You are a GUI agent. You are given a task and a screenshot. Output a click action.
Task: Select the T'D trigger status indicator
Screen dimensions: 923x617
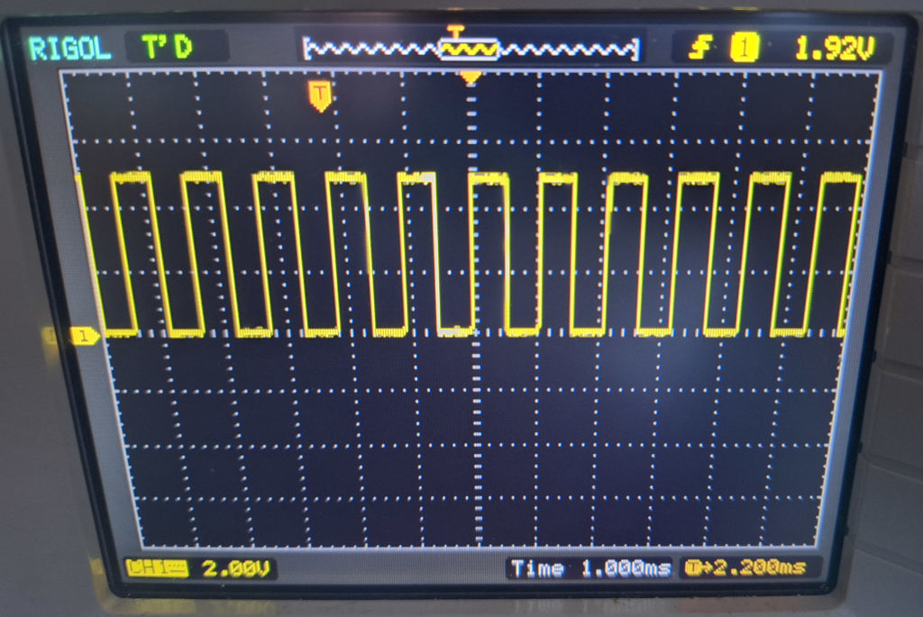click(167, 47)
